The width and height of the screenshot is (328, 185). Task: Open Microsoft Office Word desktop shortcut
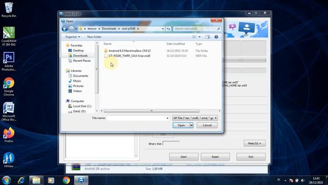tap(9, 112)
